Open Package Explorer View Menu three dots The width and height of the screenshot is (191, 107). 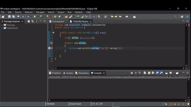36,21
